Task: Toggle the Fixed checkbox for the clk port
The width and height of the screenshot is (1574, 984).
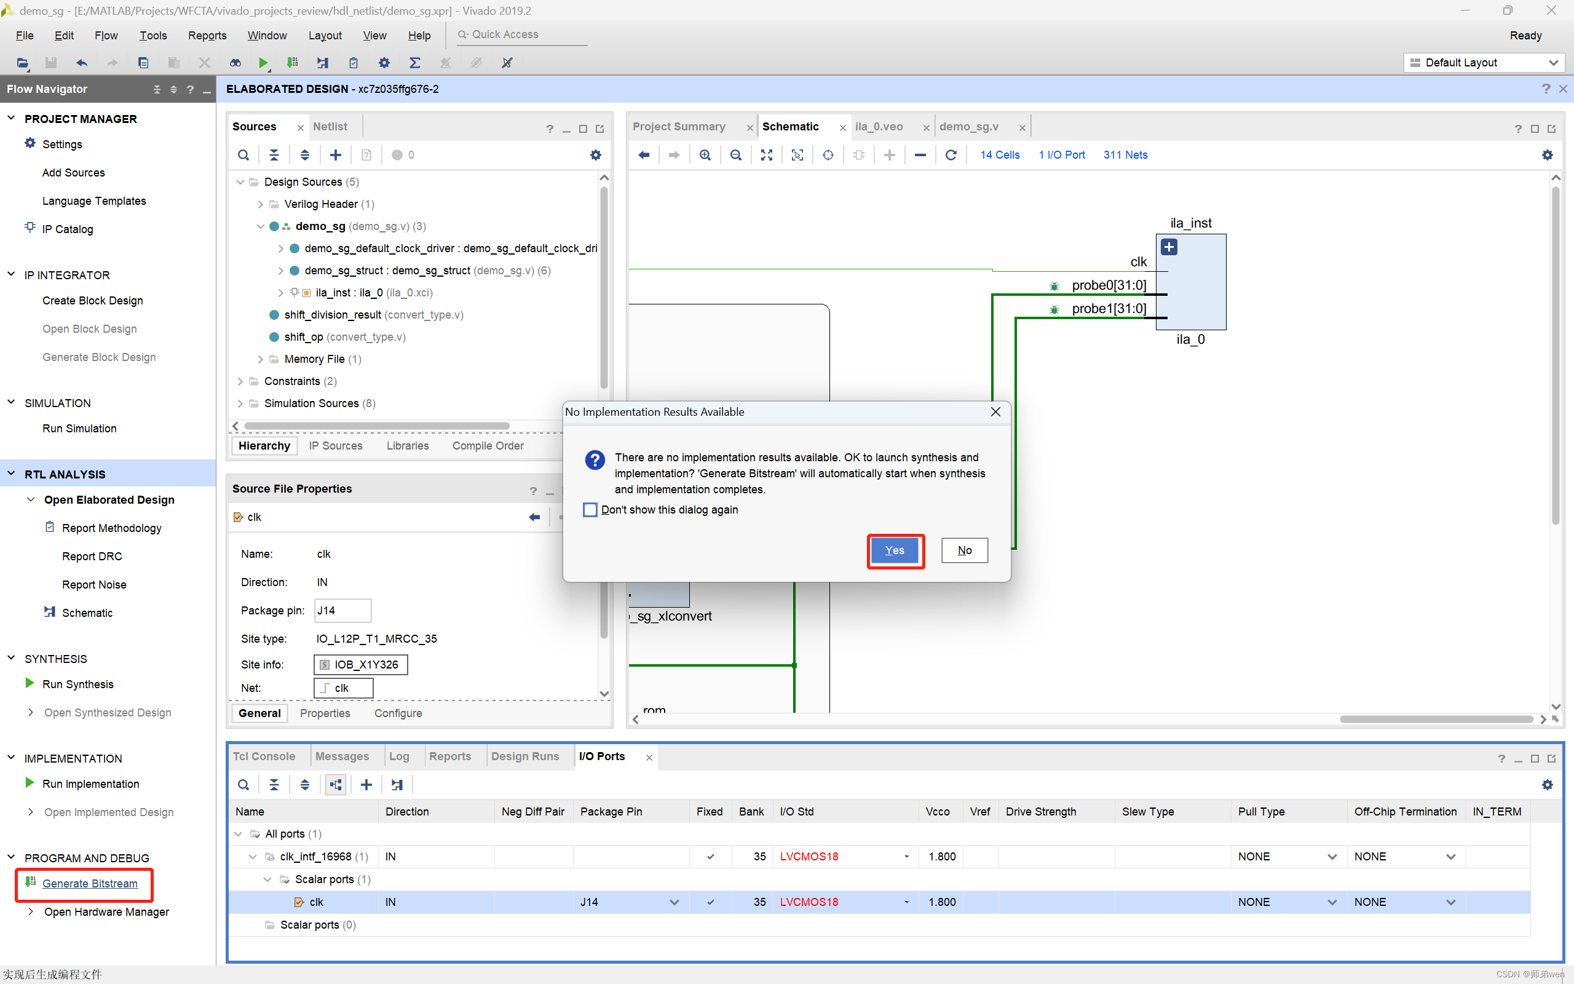Action: click(x=710, y=902)
